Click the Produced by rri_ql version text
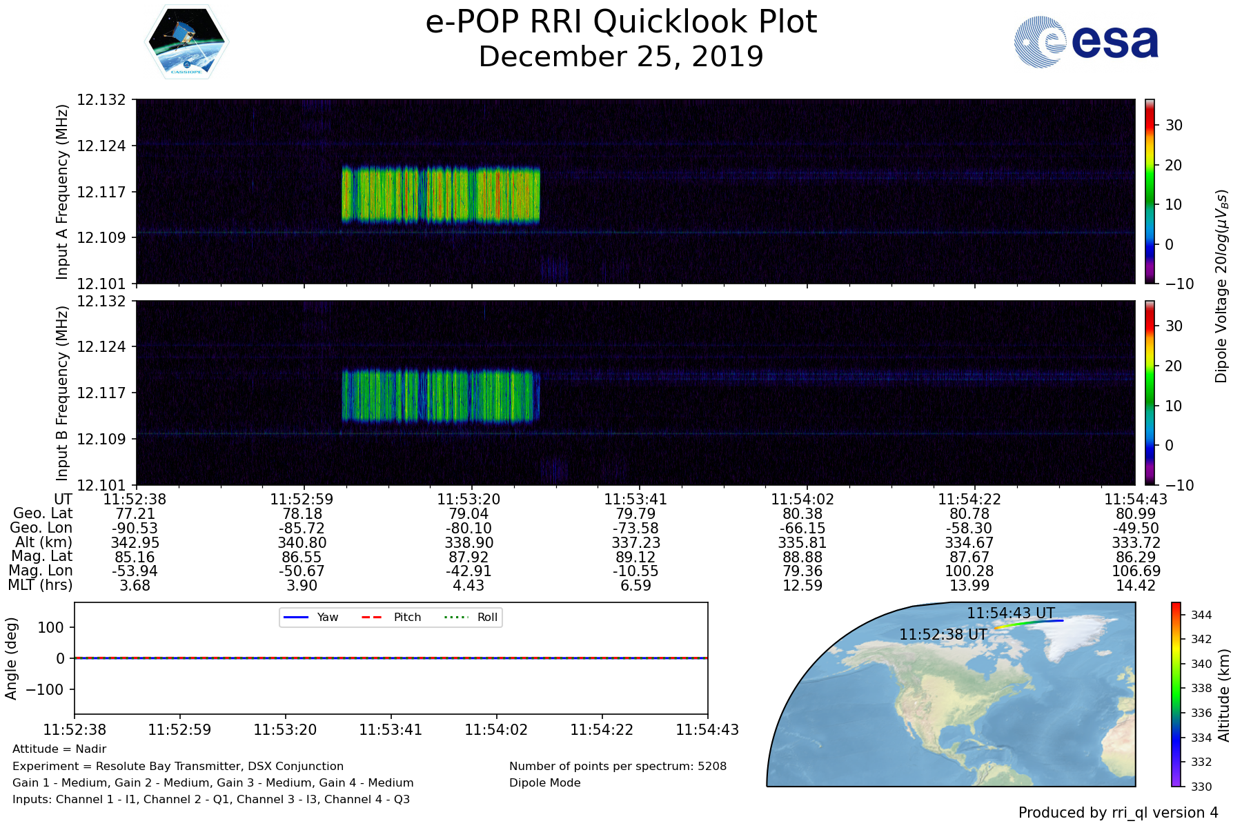The image size is (1242, 828). coord(1118,813)
